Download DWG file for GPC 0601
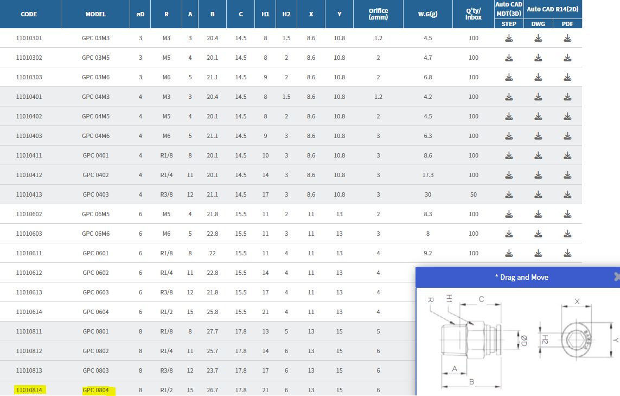 point(538,253)
